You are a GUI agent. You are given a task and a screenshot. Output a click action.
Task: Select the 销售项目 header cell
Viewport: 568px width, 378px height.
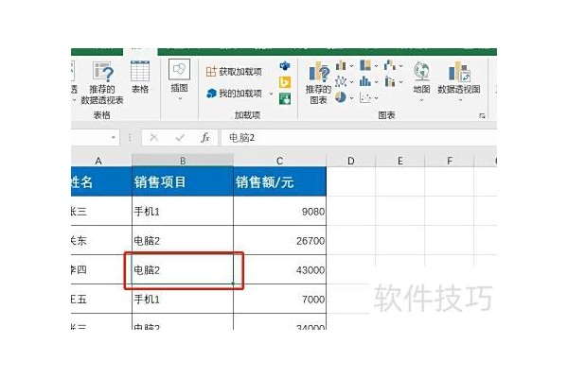183,181
